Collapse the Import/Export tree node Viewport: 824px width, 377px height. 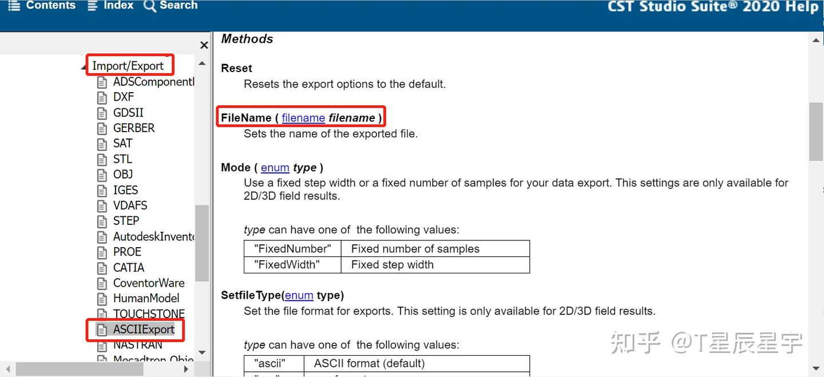[85, 66]
